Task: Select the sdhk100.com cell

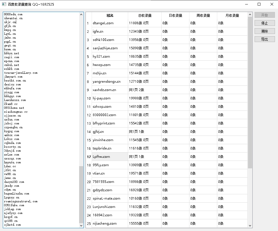Action: (x=110, y=40)
